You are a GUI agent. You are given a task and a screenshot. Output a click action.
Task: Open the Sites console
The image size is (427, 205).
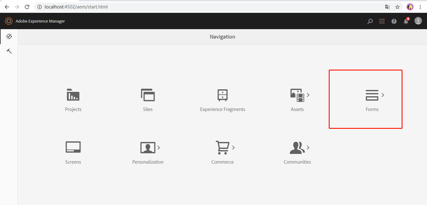click(x=148, y=100)
